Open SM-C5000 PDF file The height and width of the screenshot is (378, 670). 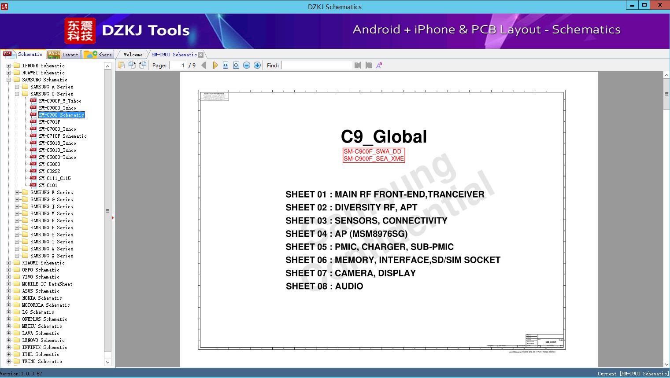49,164
